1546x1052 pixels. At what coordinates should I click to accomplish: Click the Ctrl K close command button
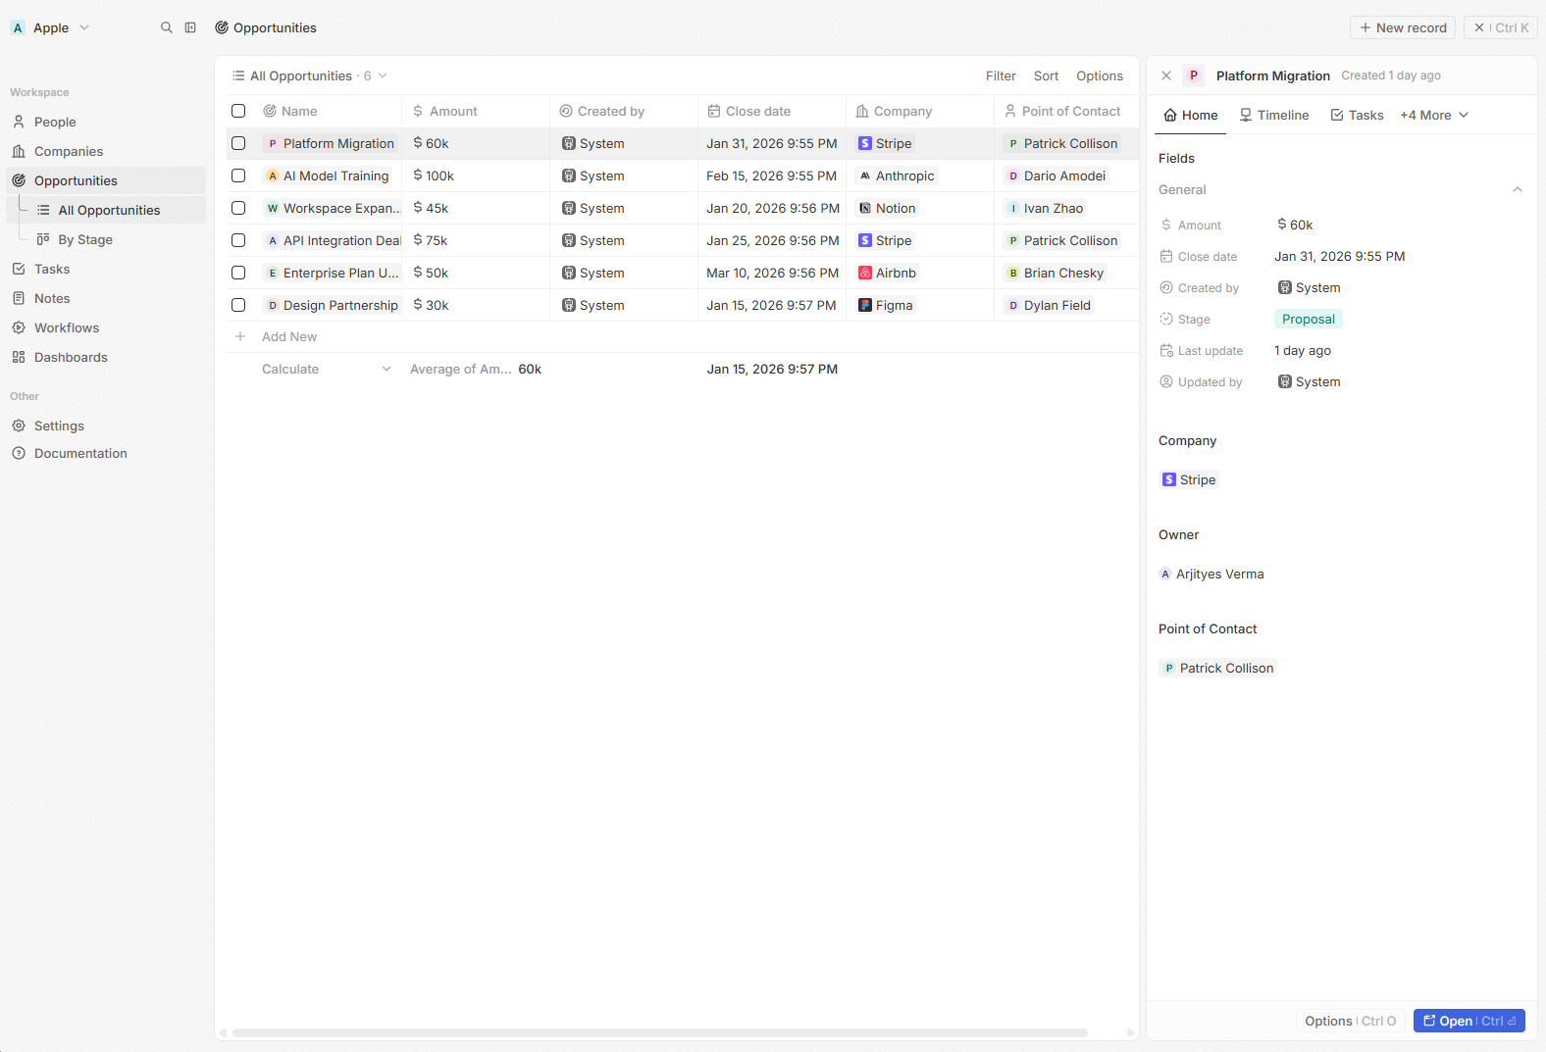tap(1501, 27)
